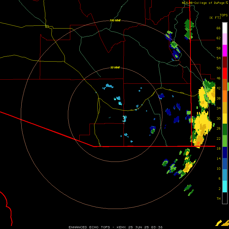This screenshot has width=229, height=229.
Task: Click the KEMX radar site identifier
Action: click(121, 227)
